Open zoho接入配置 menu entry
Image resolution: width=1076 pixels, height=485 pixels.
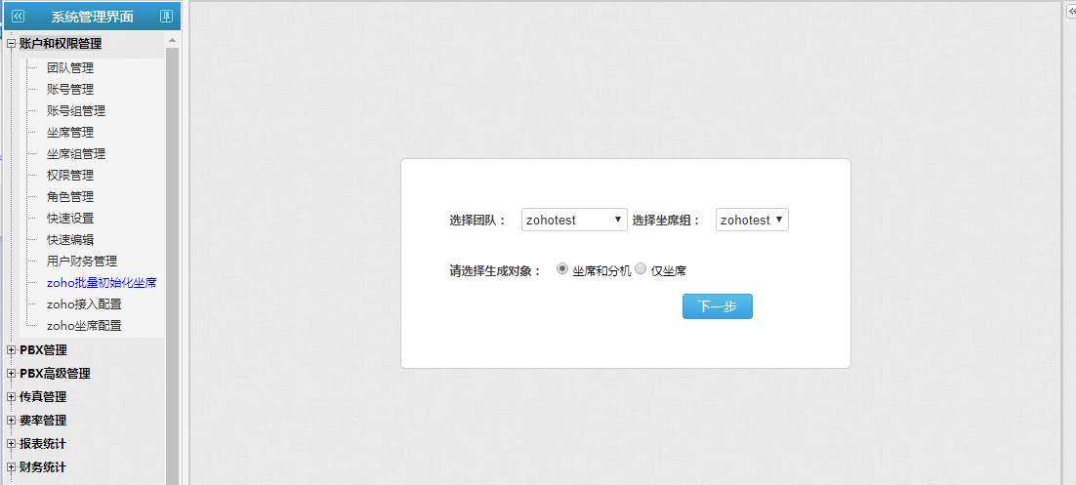[84, 304]
